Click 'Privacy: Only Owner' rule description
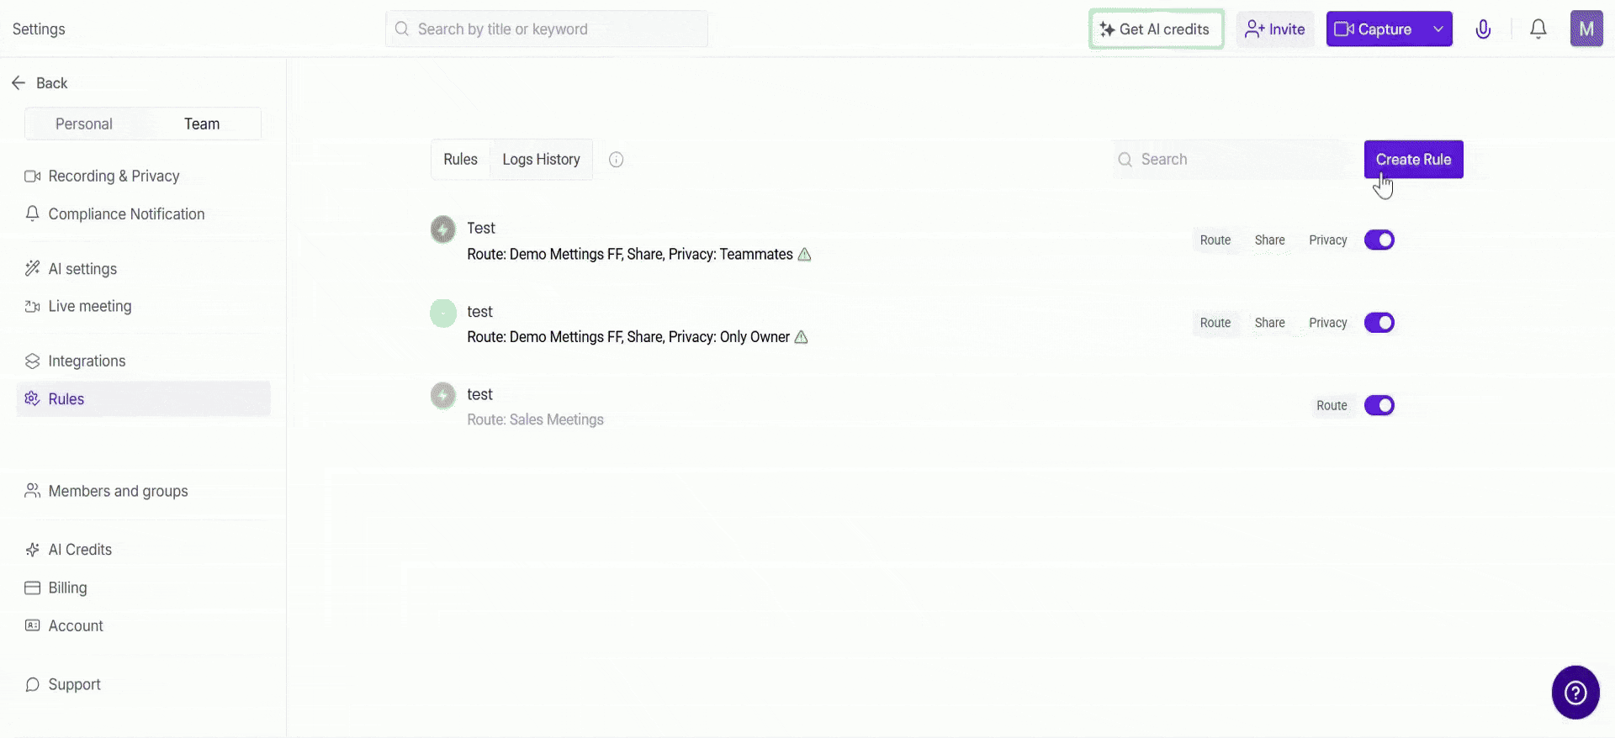 pyautogui.click(x=729, y=337)
